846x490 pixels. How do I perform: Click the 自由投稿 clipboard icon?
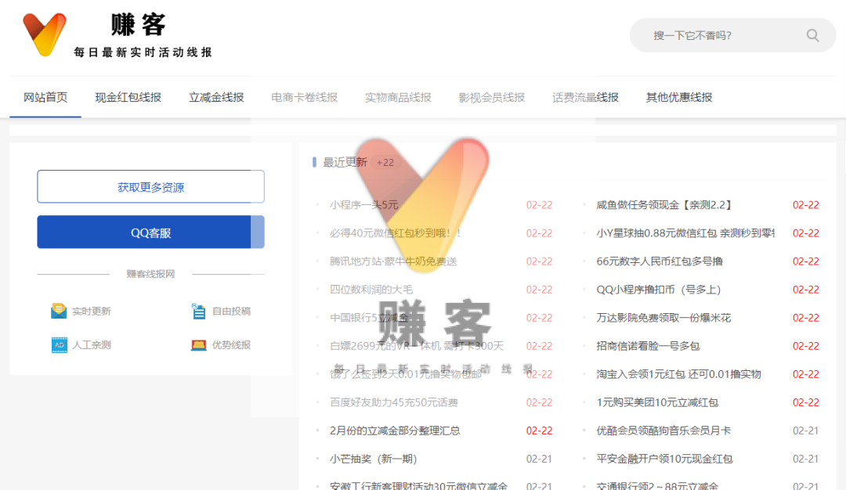coord(198,311)
